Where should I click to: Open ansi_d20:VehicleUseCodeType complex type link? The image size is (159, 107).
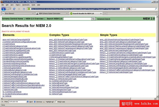[x=63, y=51]
